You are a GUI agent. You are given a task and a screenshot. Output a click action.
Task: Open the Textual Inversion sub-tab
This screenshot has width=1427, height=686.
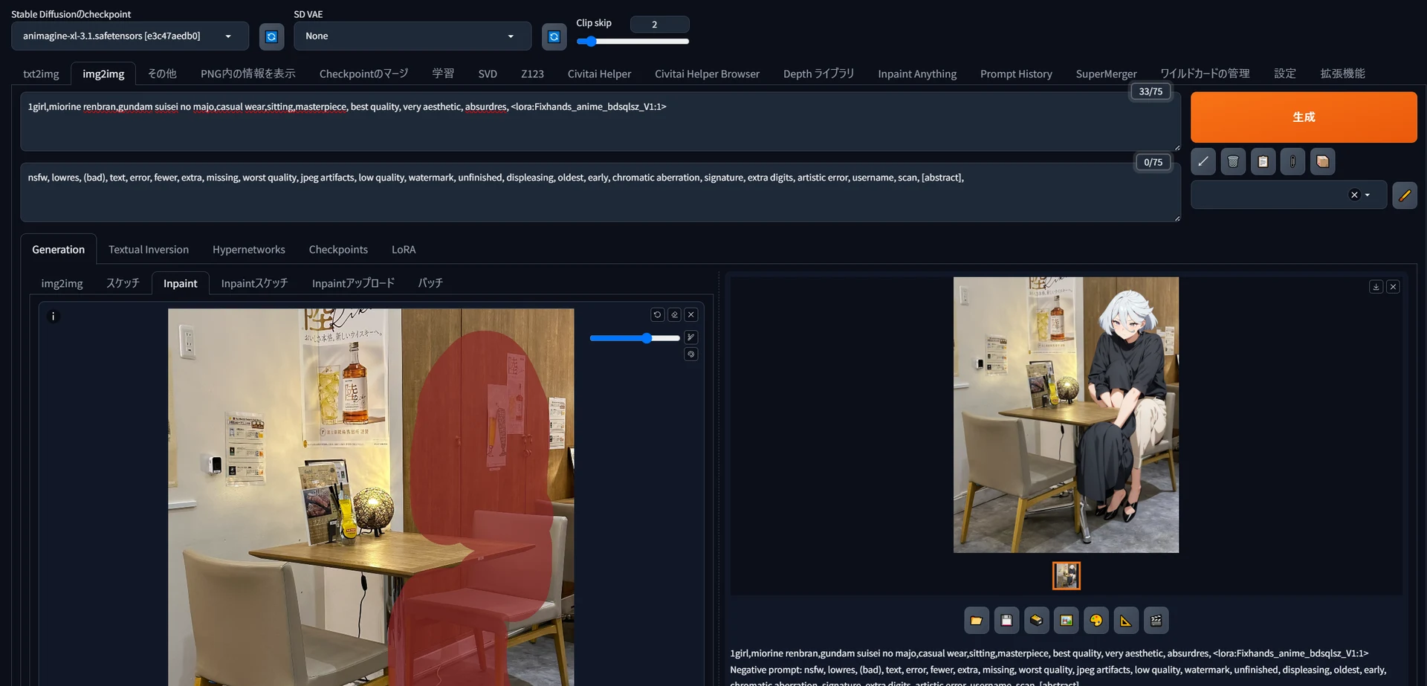click(x=149, y=249)
